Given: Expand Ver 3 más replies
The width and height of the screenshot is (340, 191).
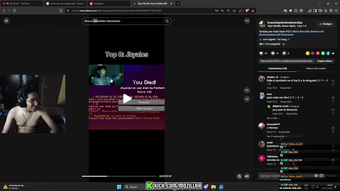Looking at the screenshot, I should click(x=273, y=118).
